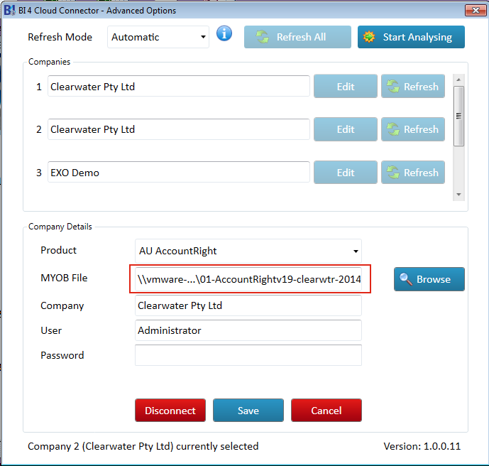This screenshot has height=466, width=489.
Task: Browse for an MYOB file
Action: tap(429, 279)
